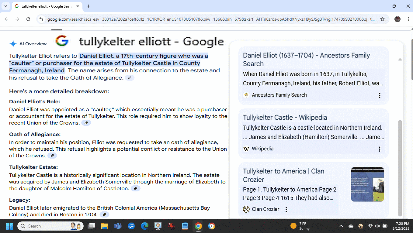Open Microsoft Edge from taskbar
This screenshot has width=413, height=233.
(145, 226)
